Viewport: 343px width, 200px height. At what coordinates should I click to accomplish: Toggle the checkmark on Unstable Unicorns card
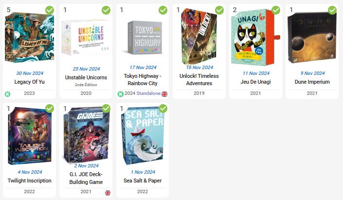pyautogui.click(x=106, y=10)
